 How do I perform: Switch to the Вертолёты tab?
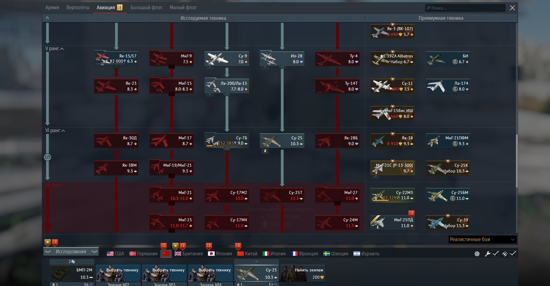point(78,8)
